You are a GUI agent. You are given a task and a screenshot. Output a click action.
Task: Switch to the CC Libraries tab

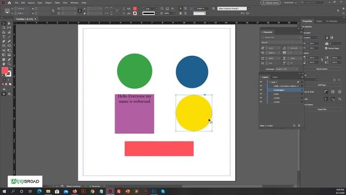(x=331, y=21)
